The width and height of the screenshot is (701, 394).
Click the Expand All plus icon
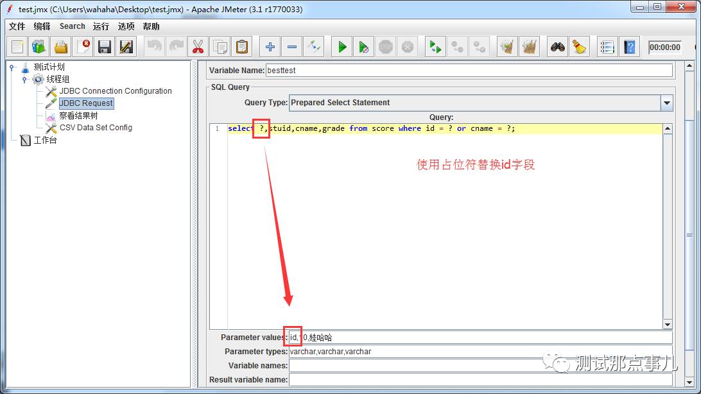(270, 47)
